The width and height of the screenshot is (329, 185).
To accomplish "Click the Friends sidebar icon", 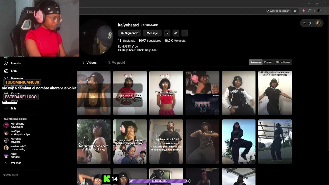I will pos(6,63).
